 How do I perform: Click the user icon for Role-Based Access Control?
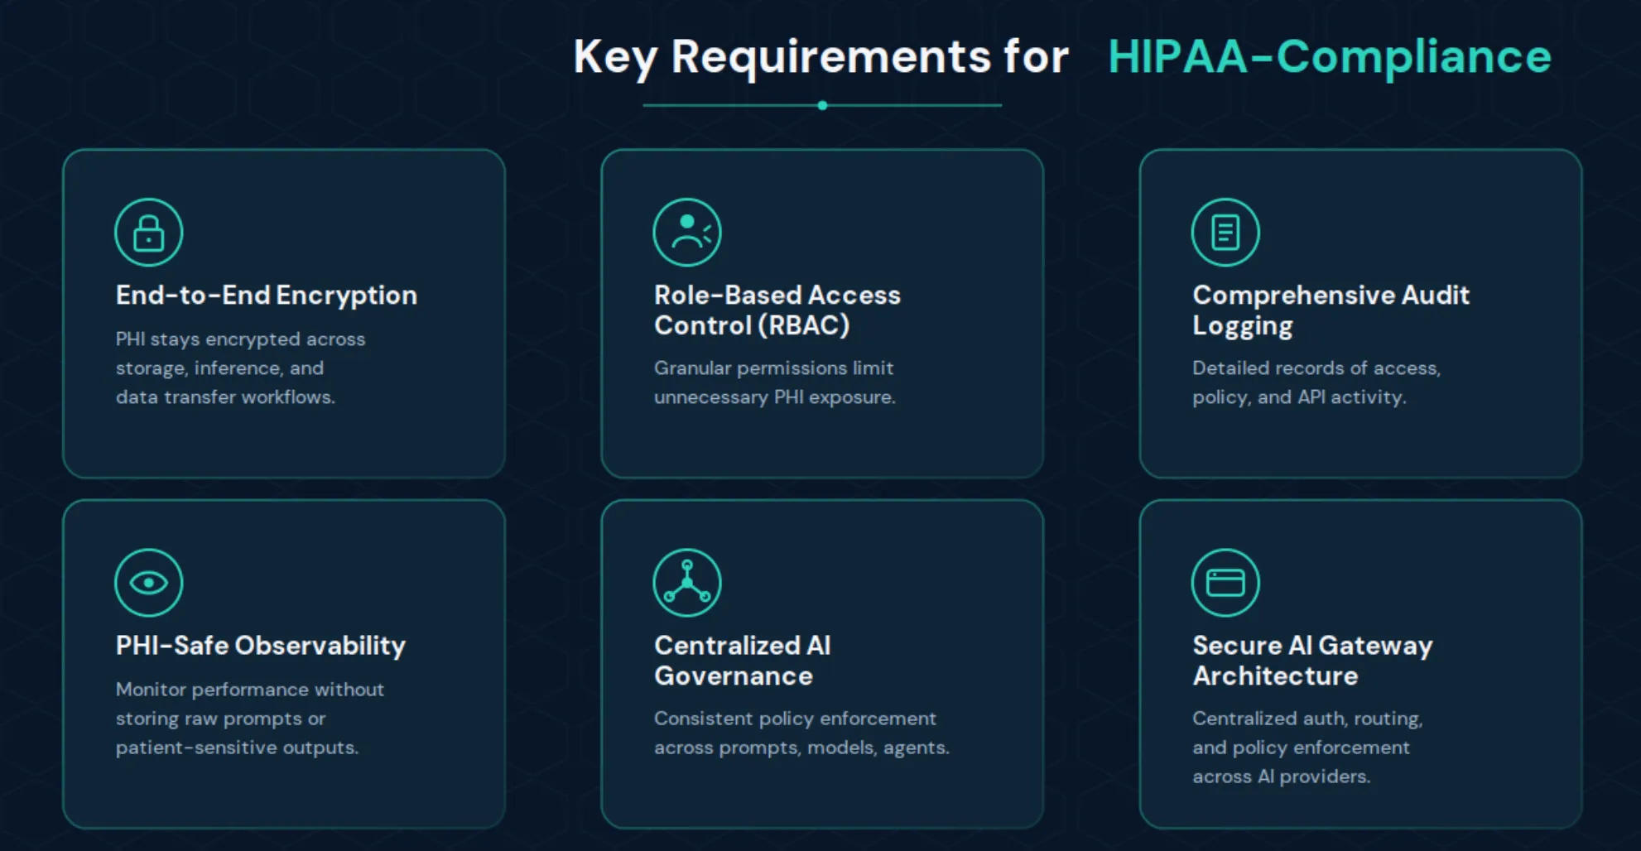(687, 232)
